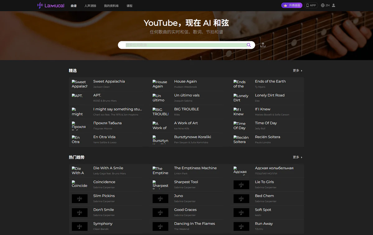Select the song Ends of the Earth

point(270,81)
